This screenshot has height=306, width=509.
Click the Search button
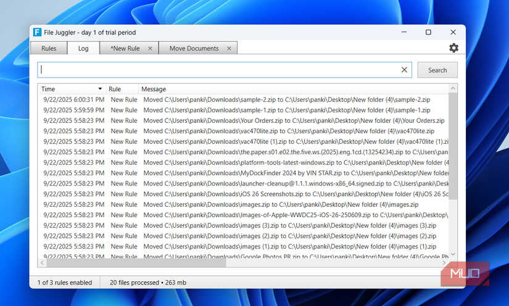[x=437, y=70]
